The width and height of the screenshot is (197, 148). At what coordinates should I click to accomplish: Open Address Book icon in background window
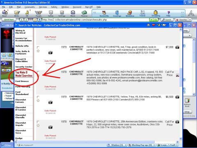(187, 102)
